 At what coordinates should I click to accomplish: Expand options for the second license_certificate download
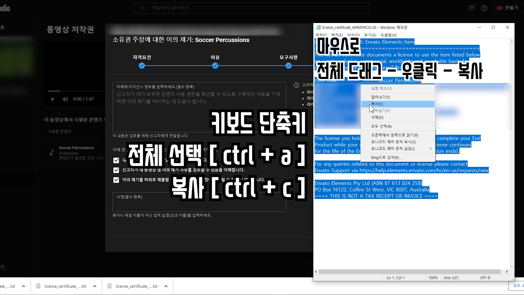point(95,286)
